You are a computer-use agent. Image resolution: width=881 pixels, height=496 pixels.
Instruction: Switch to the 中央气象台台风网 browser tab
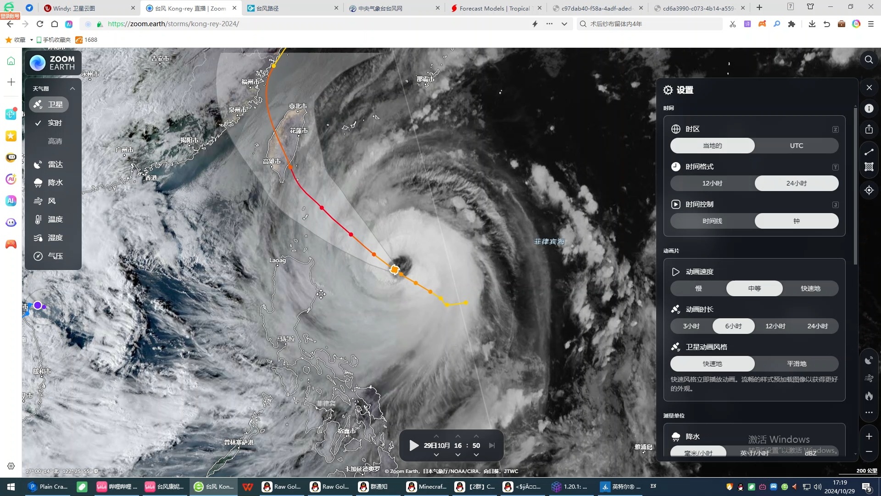(393, 8)
